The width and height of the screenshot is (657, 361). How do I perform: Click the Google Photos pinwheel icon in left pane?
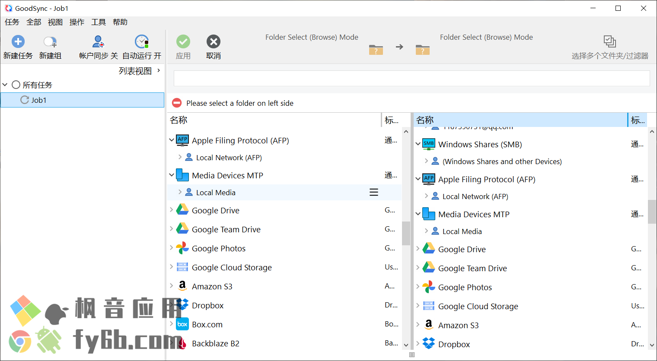[x=182, y=248]
